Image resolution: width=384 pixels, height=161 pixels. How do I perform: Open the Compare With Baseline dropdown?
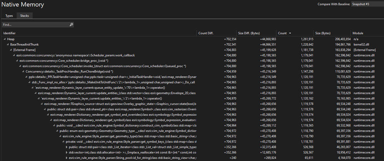pos(367,4)
